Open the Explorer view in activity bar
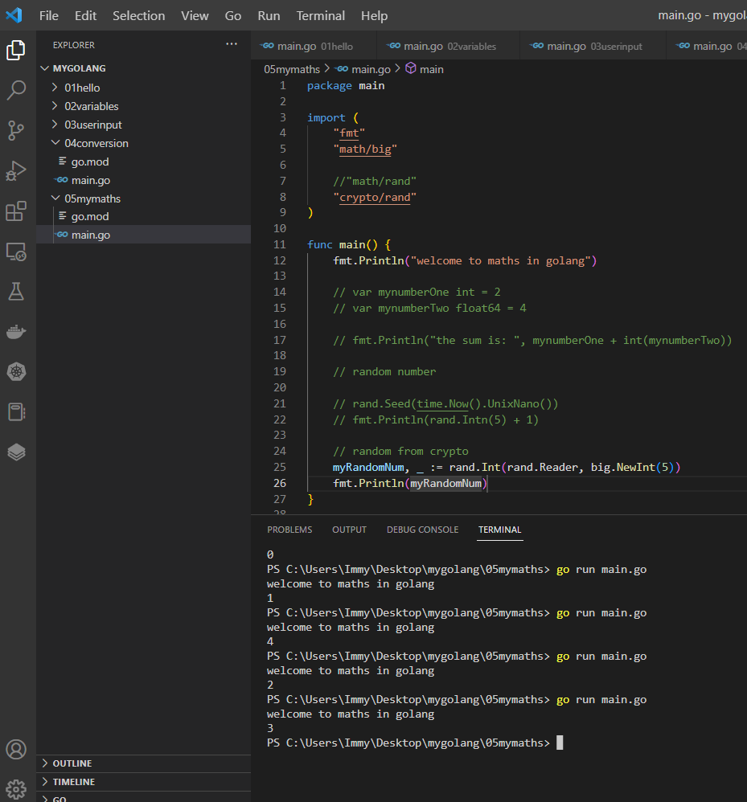747x802 pixels. pyautogui.click(x=16, y=50)
